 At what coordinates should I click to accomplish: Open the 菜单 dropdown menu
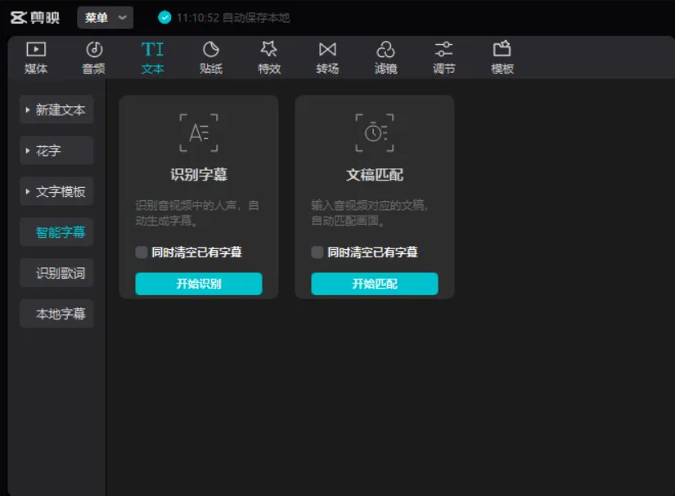coord(105,18)
